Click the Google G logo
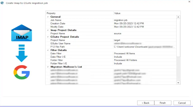 [22, 72]
